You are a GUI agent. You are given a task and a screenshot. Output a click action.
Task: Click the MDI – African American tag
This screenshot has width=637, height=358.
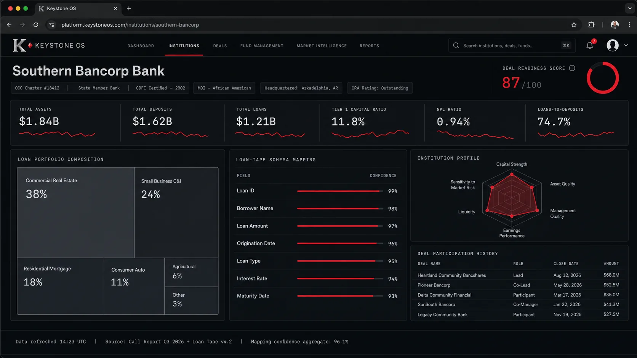(224, 88)
